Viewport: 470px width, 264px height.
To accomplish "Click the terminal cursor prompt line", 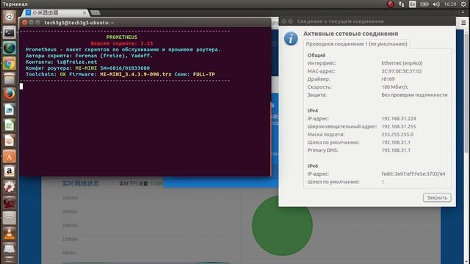I will [x=21, y=87].
